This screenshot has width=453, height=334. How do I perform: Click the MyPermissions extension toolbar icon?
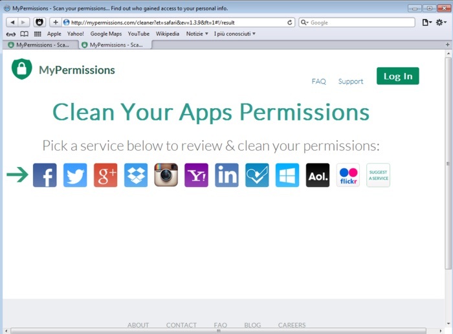point(39,22)
